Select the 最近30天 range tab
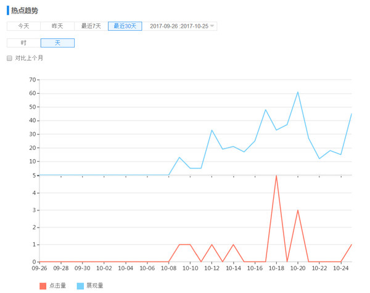Screen dimensions: 370x293 click(125, 26)
